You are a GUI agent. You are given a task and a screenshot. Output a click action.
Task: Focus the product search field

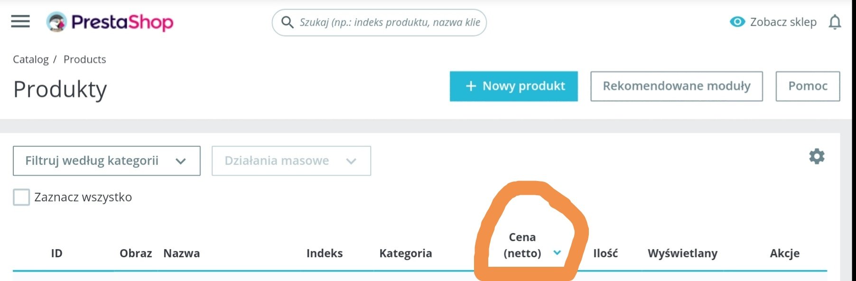coord(389,22)
